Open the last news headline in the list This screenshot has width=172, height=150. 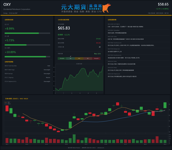pos(122,76)
